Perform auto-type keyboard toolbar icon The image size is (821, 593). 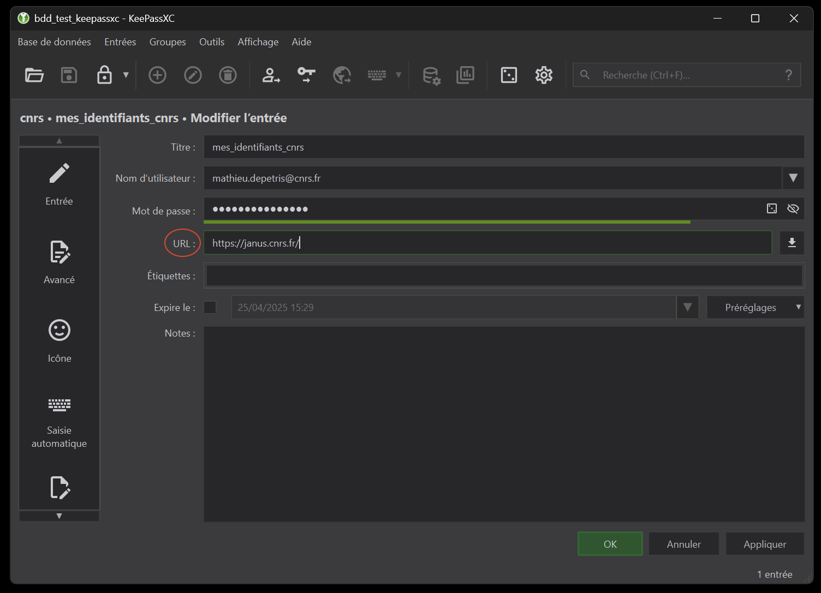tap(377, 75)
